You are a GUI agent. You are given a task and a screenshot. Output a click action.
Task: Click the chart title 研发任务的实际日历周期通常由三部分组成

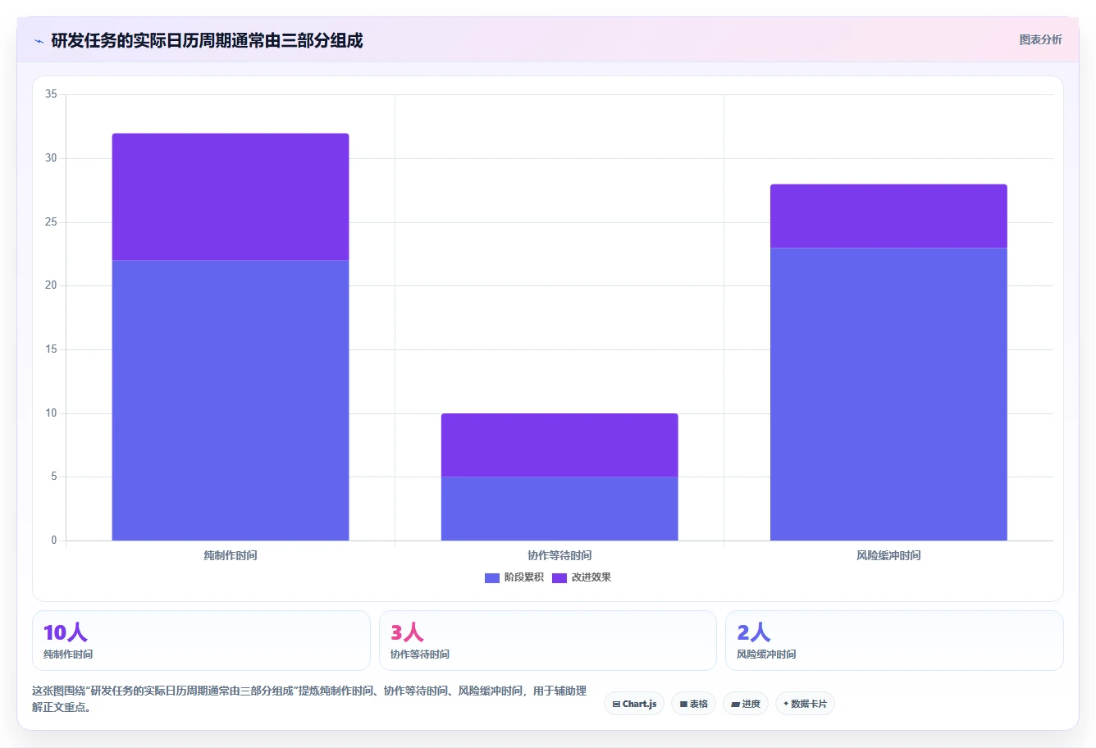coord(207,40)
